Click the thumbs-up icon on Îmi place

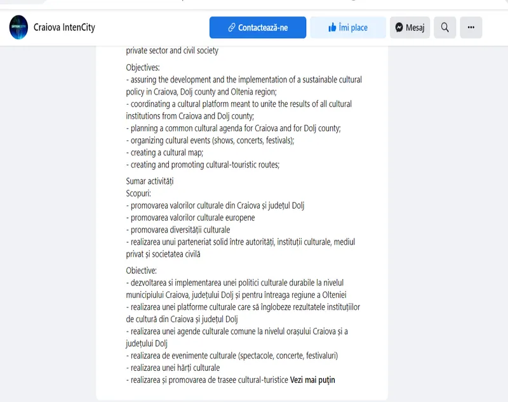coord(332,28)
